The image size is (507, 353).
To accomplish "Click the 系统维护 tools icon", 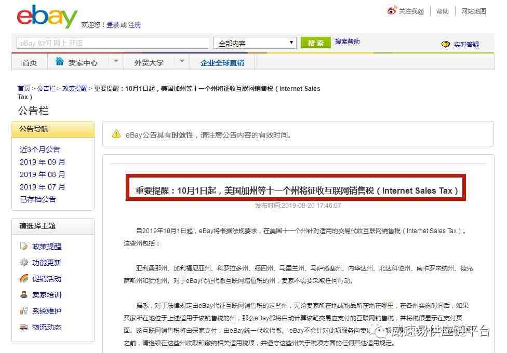I will 24,311.
